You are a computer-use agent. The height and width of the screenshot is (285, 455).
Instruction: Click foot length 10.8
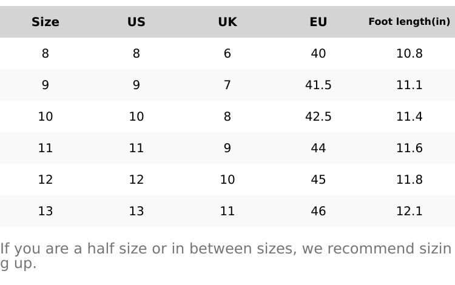point(409,54)
